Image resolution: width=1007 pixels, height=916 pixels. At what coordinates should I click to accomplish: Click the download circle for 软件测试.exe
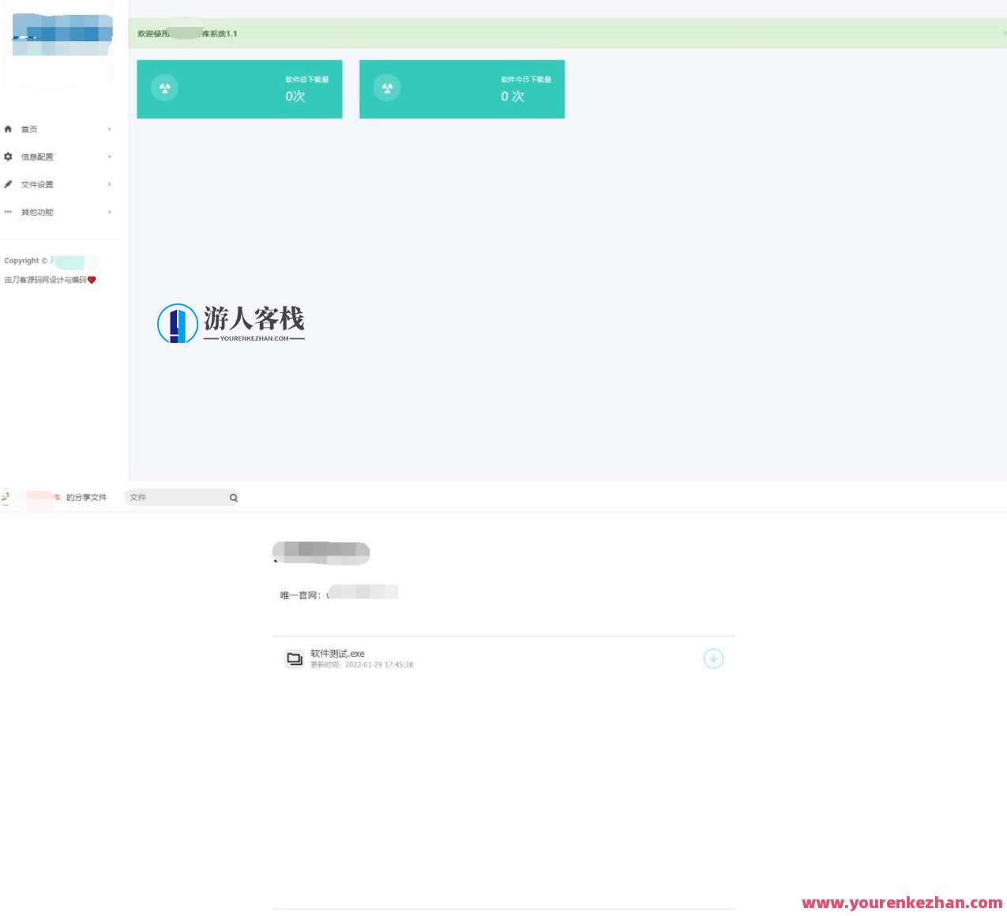pyautogui.click(x=712, y=658)
